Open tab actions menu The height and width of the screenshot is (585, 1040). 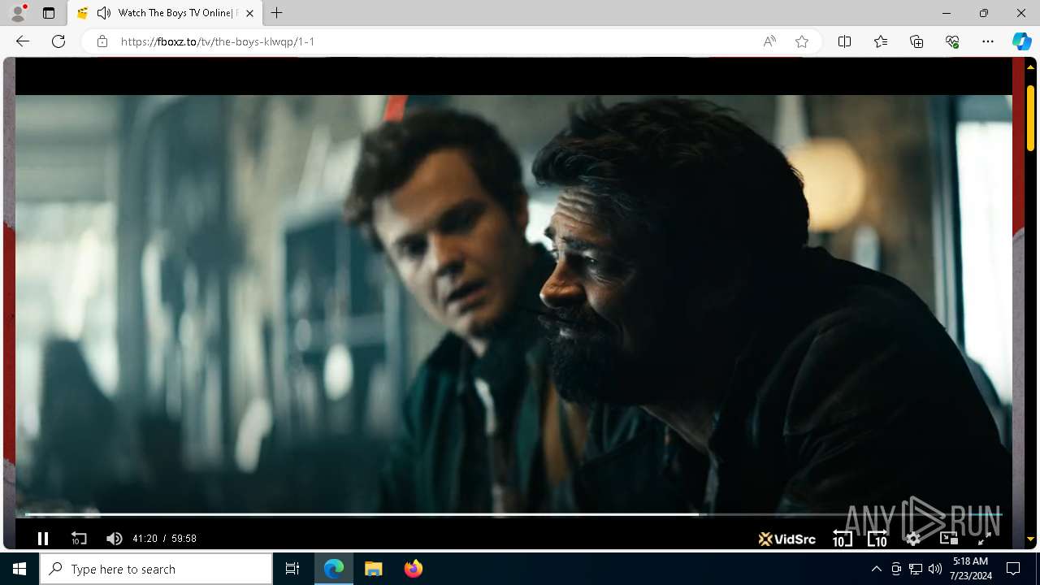coord(49,13)
